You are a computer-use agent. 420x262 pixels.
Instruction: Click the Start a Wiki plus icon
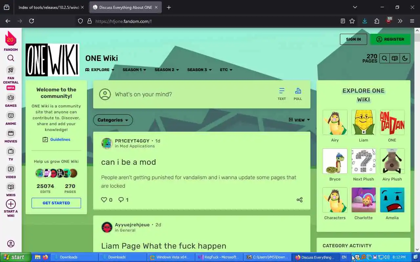click(11, 204)
